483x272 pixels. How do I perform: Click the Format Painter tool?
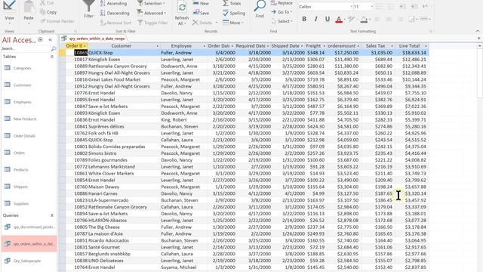pyautogui.click(x=57, y=21)
